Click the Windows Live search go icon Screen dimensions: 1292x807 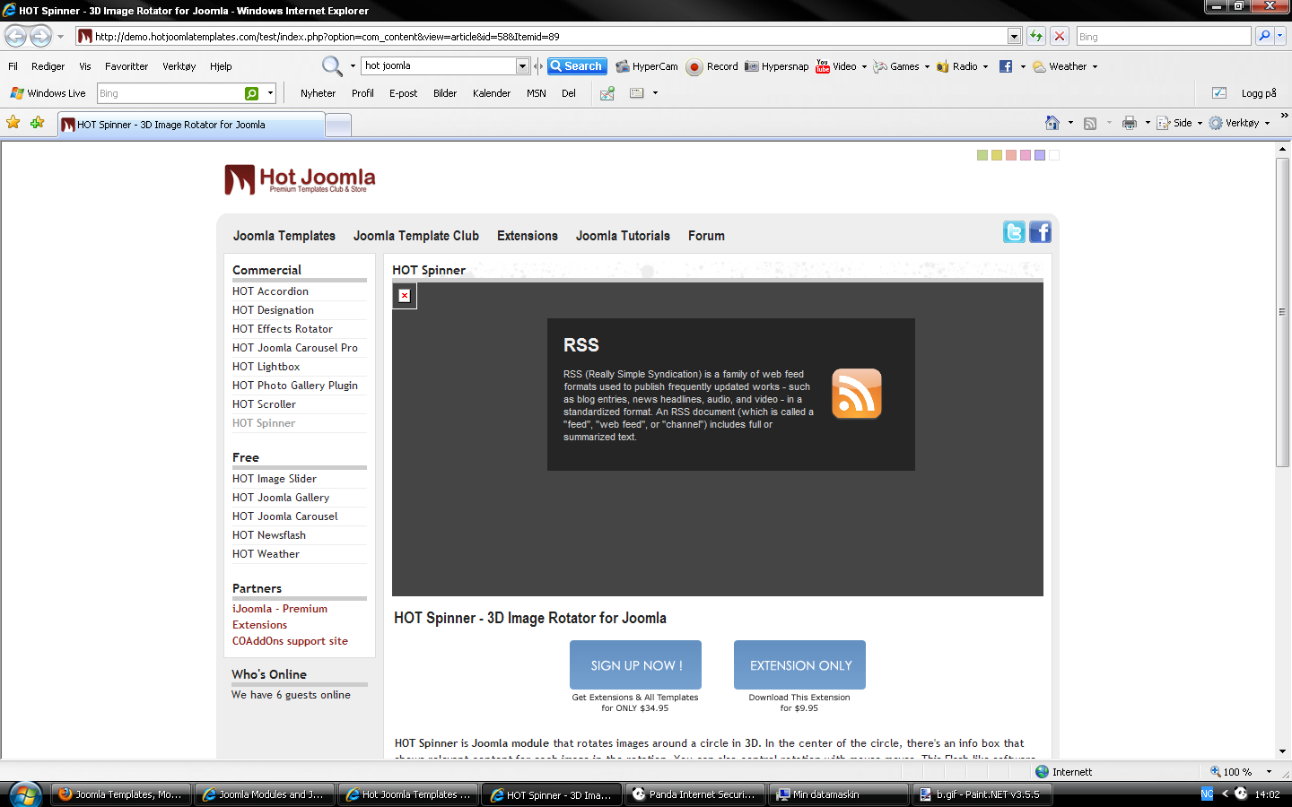click(x=252, y=93)
